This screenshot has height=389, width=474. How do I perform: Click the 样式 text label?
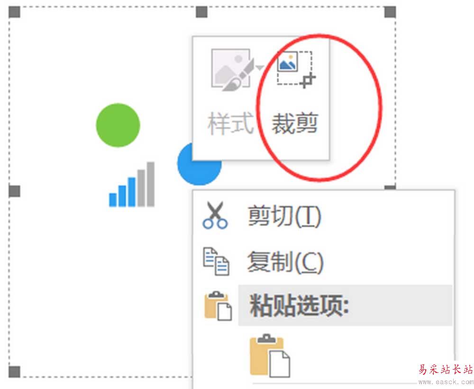point(231,123)
